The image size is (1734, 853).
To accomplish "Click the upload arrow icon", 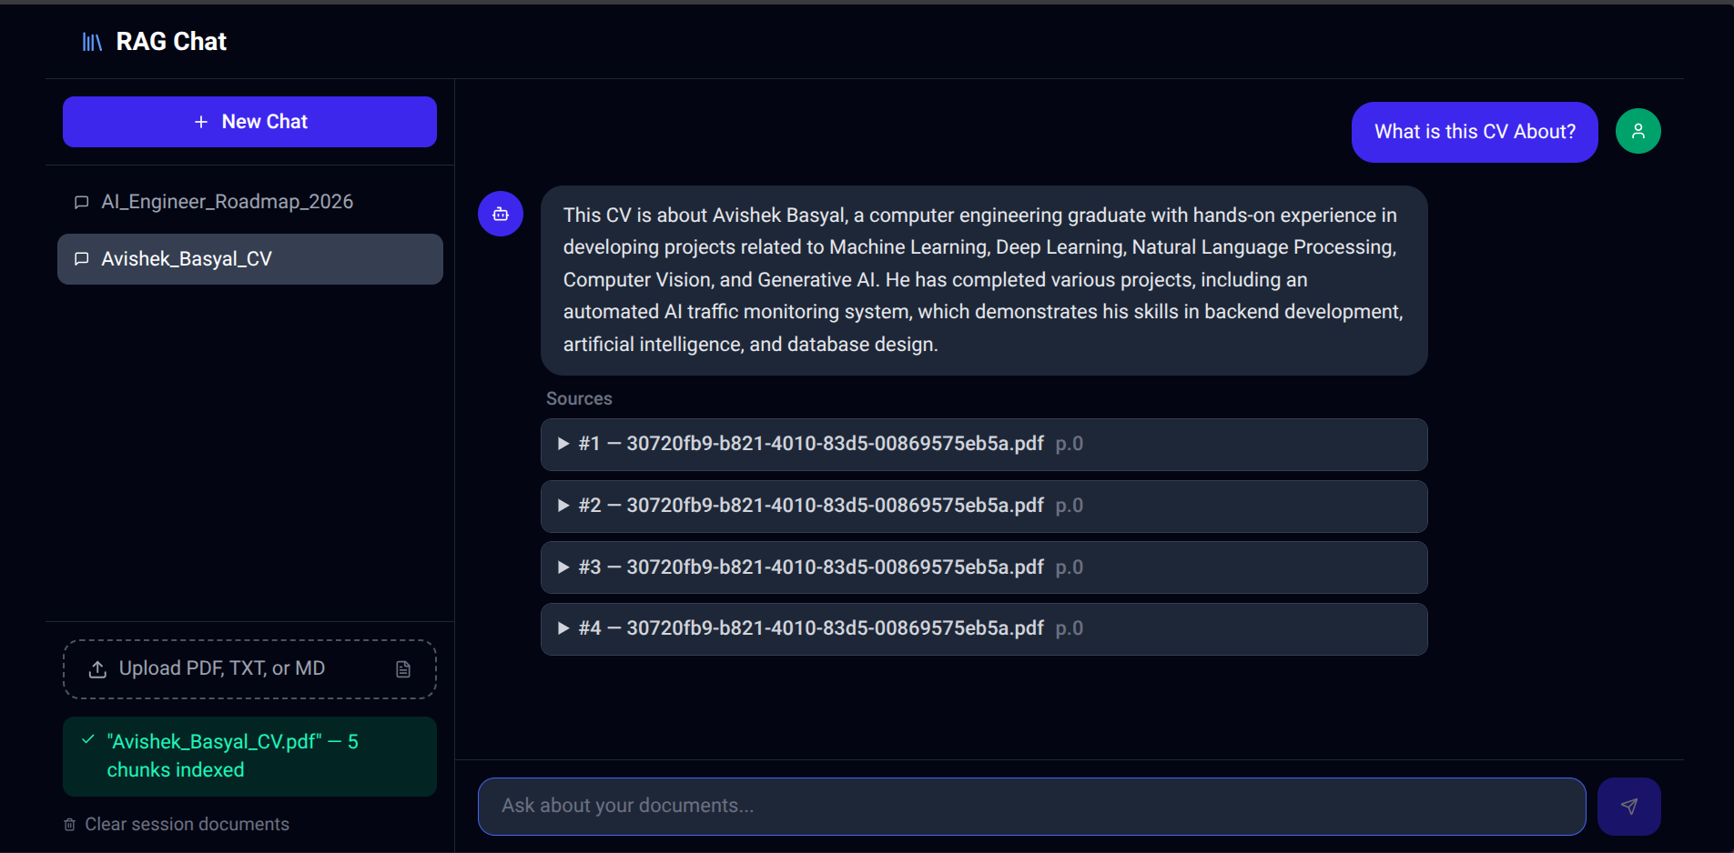I will (97, 669).
